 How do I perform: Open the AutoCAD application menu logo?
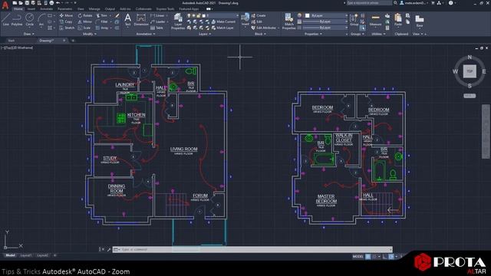pos(5,5)
